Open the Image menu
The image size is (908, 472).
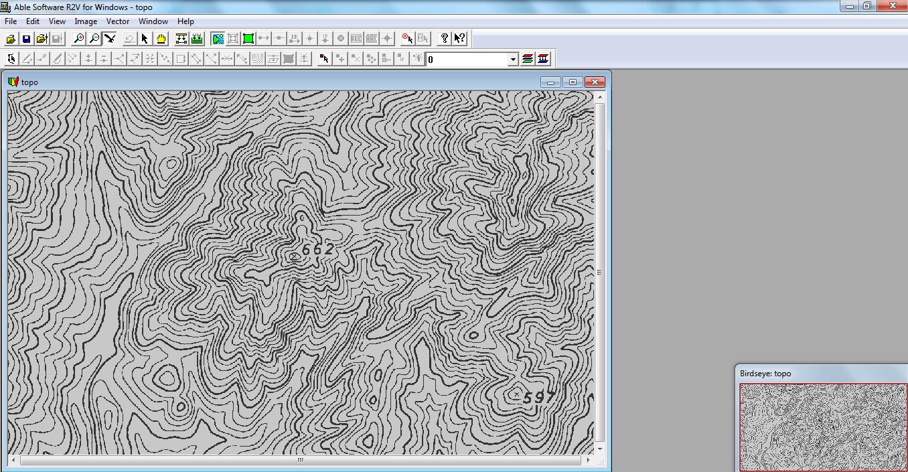coord(86,21)
